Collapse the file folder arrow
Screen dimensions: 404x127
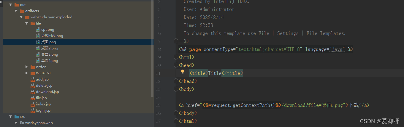pyautogui.click(x=27, y=23)
